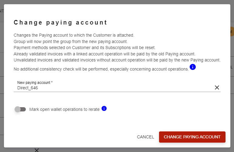Viewport: 234px width, 152px height.
Task: Cancel the paying account change
Action: click(145, 137)
